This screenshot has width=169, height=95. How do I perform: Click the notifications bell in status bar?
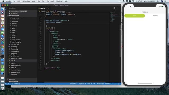[x=119, y=84]
